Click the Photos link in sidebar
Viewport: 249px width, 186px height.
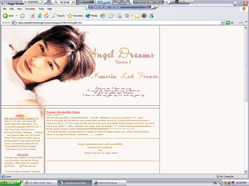tap(10, 166)
